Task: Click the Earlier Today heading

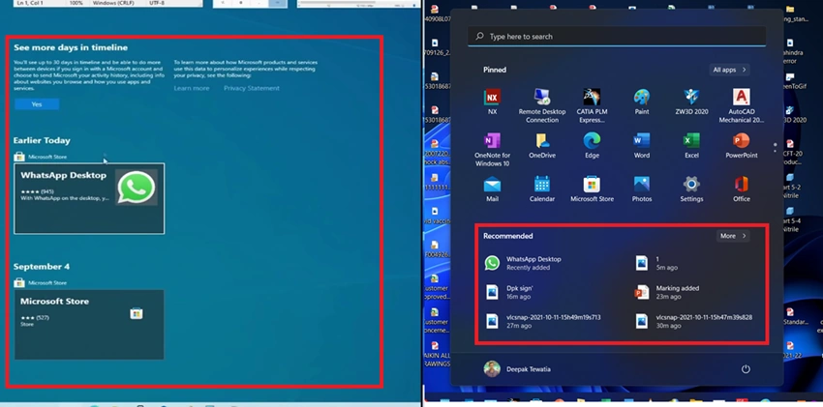Action: coord(42,140)
